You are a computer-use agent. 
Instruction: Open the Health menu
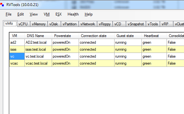73,14
